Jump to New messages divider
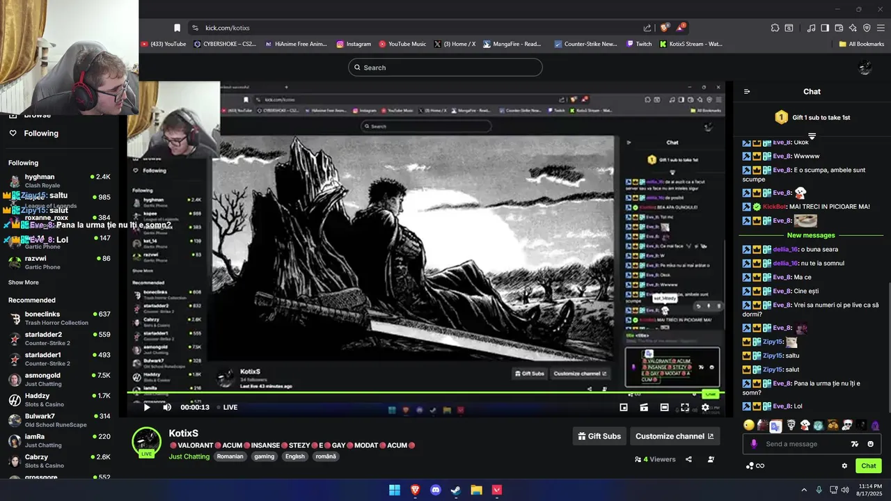The image size is (891, 501). pyautogui.click(x=811, y=235)
